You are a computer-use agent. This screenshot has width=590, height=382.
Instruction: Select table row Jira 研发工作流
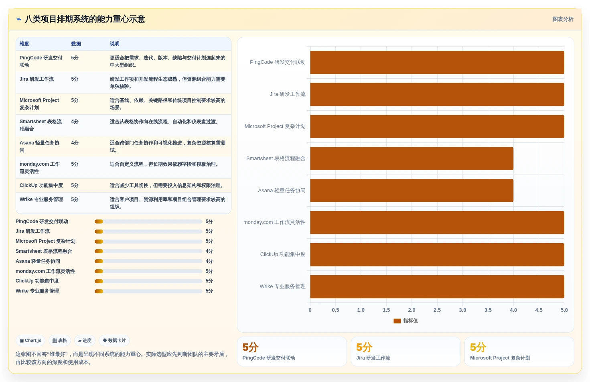(x=124, y=83)
